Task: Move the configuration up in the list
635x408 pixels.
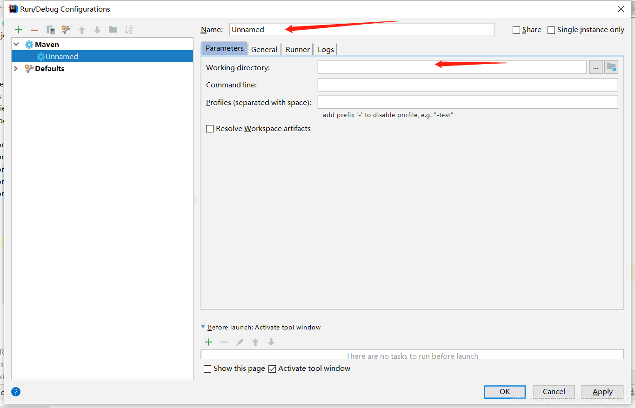Action: pos(82,30)
